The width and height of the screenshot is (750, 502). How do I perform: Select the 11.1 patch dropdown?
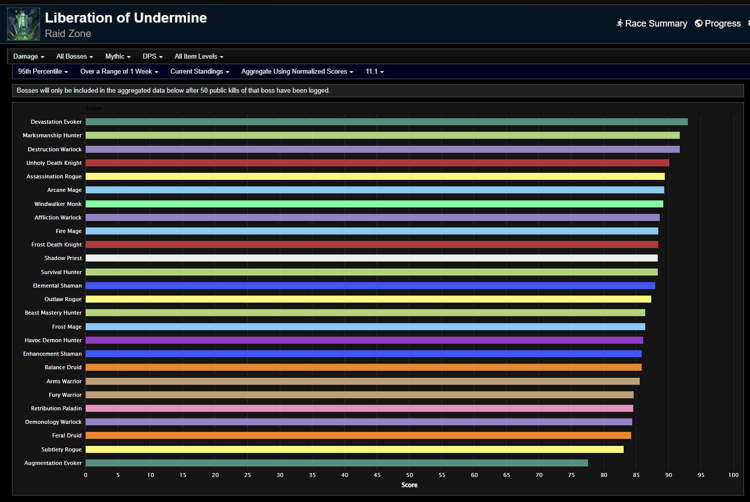pos(374,72)
